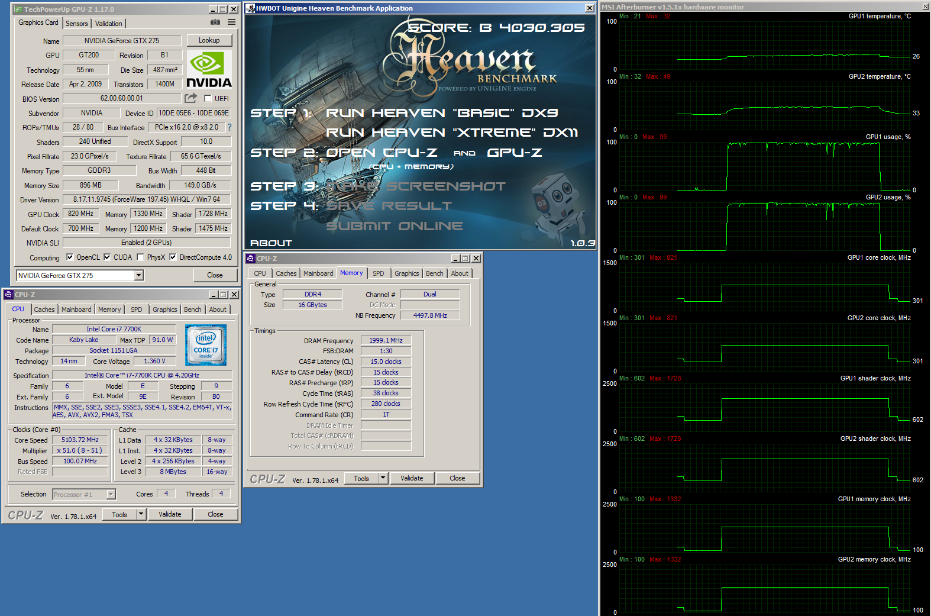Image resolution: width=931 pixels, height=616 pixels.
Task: Toggle the PhysX checkbox
Action: pyautogui.click(x=140, y=257)
